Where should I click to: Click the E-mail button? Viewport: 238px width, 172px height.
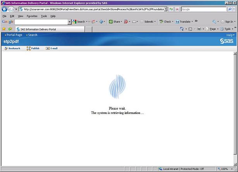click(52, 48)
